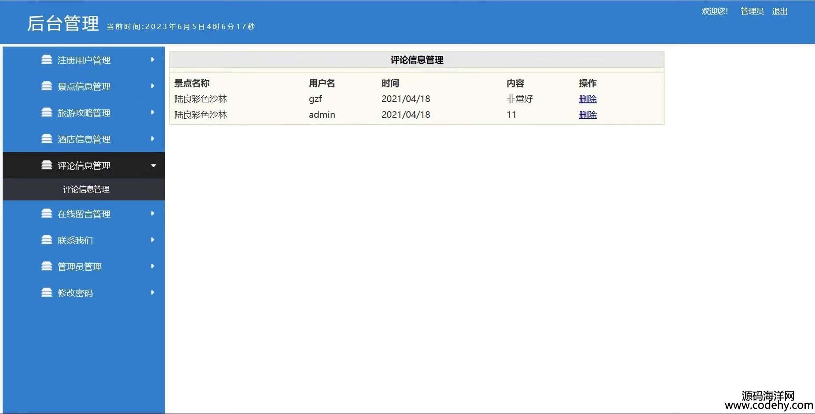Image resolution: width=815 pixels, height=414 pixels.
Task: Click the stack icon beside 在线留言管理
Action: point(47,213)
